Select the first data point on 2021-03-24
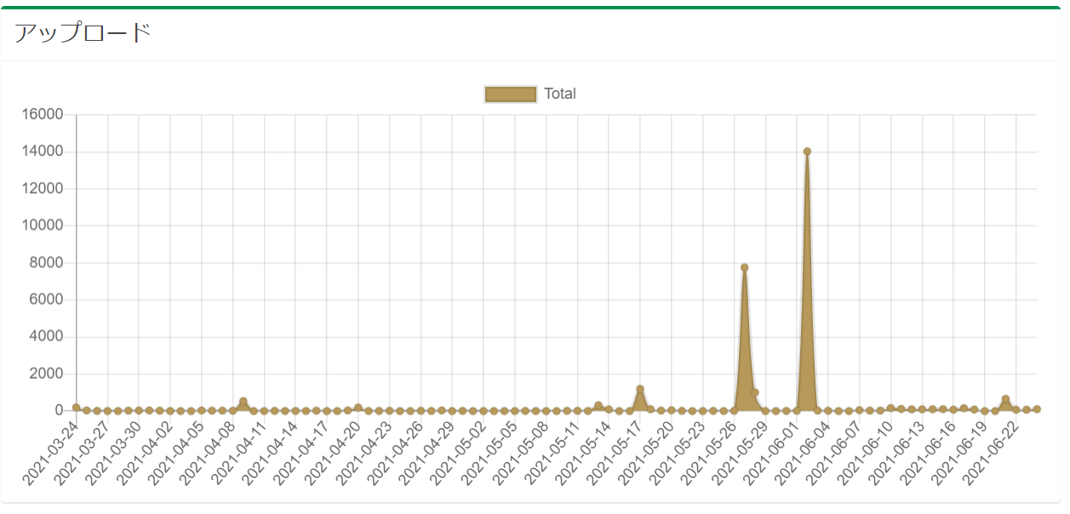The height and width of the screenshot is (514, 1070). coord(77,408)
